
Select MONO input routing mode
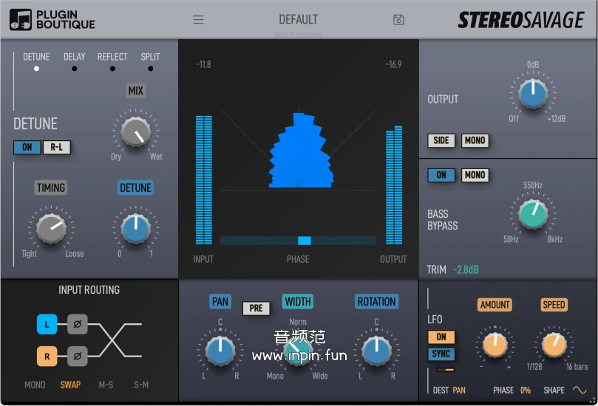click(x=35, y=385)
